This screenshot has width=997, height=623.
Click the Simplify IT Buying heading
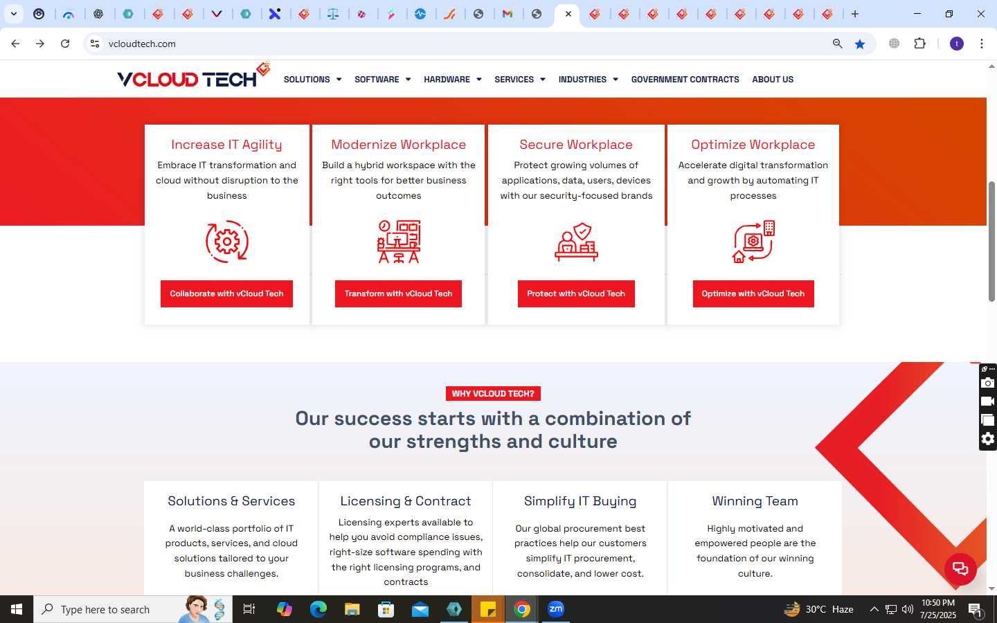click(580, 501)
